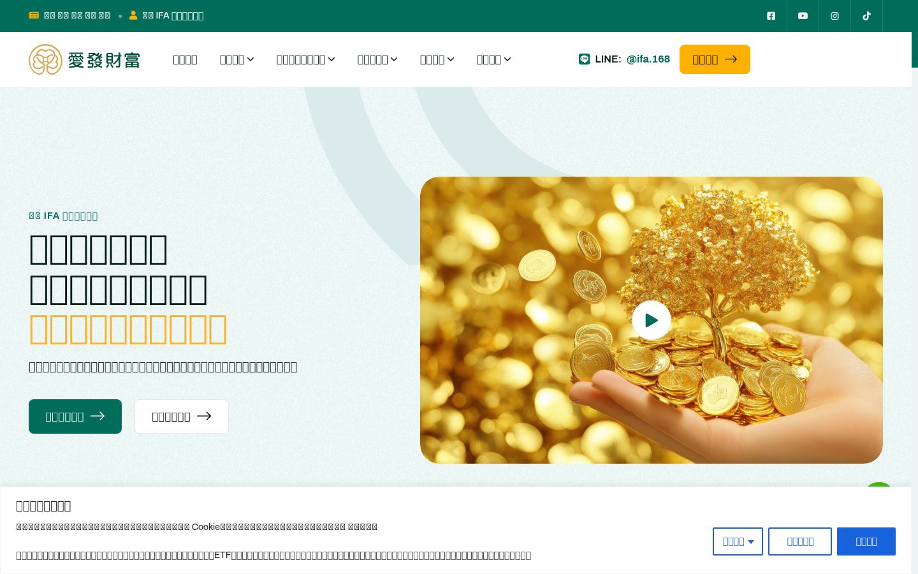Click the yellow header button with an arrow

click(715, 59)
